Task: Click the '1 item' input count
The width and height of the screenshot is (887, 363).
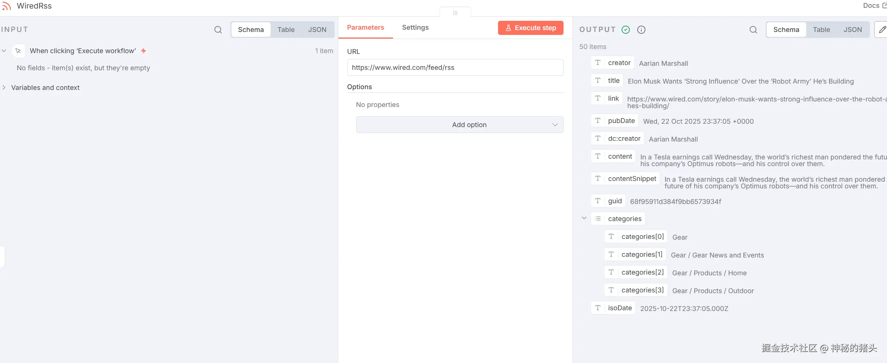Action: 324,51
